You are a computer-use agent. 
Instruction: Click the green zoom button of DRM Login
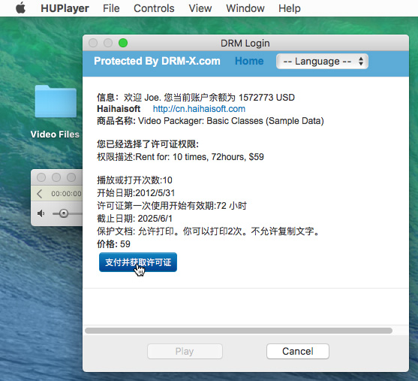click(x=123, y=43)
